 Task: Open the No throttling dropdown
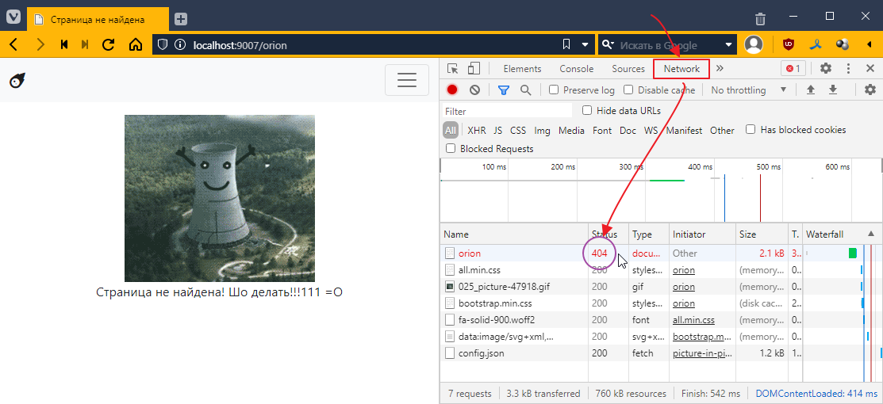[748, 90]
